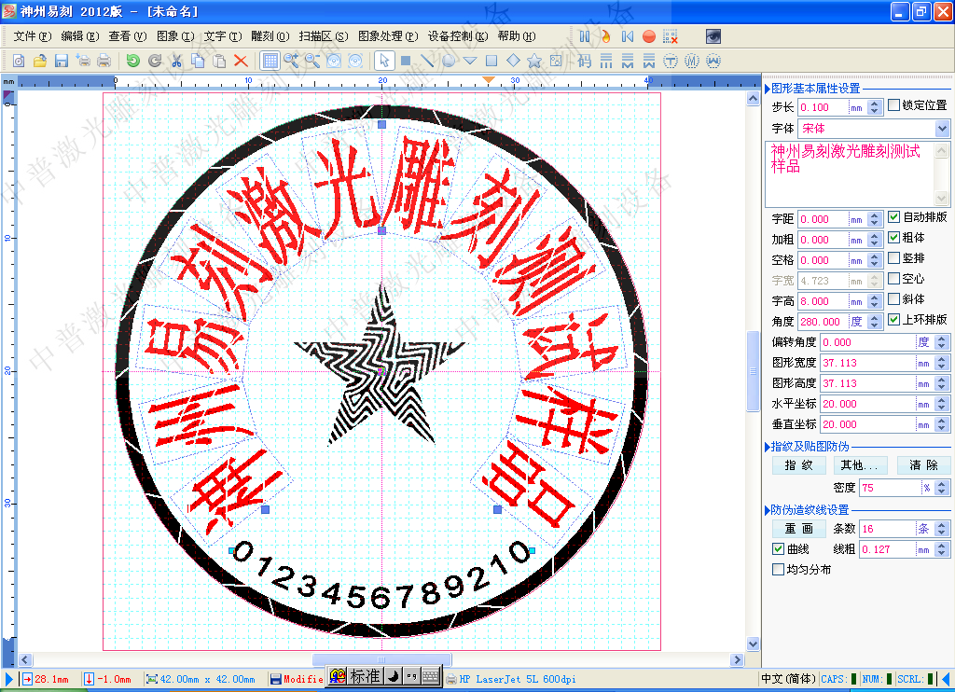
Task: Click the red stop circle icon
Action: click(649, 36)
